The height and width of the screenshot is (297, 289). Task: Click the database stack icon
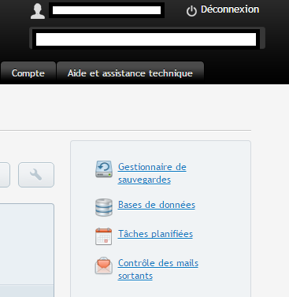coord(104,207)
